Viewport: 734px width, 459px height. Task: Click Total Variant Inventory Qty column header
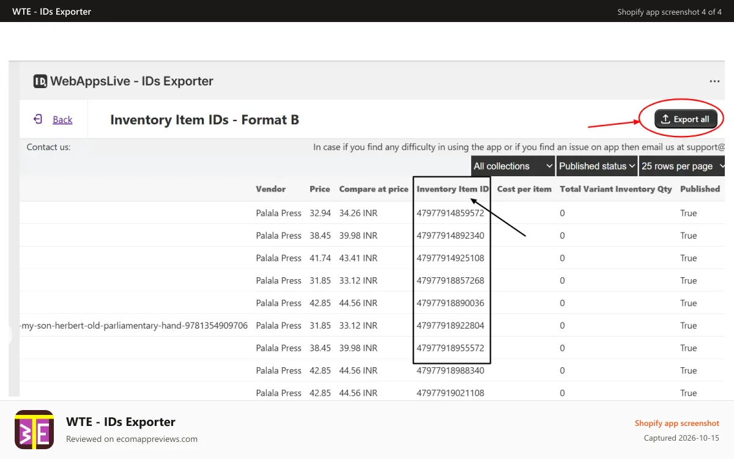(616, 189)
